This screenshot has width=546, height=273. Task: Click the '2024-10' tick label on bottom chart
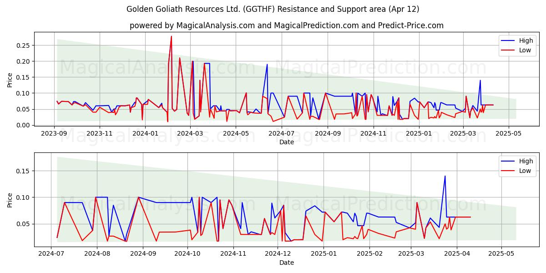click(x=187, y=254)
